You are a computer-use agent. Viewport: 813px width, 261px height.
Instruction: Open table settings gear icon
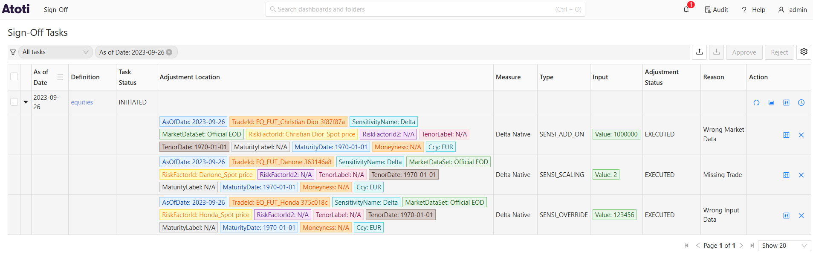[x=804, y=52]
